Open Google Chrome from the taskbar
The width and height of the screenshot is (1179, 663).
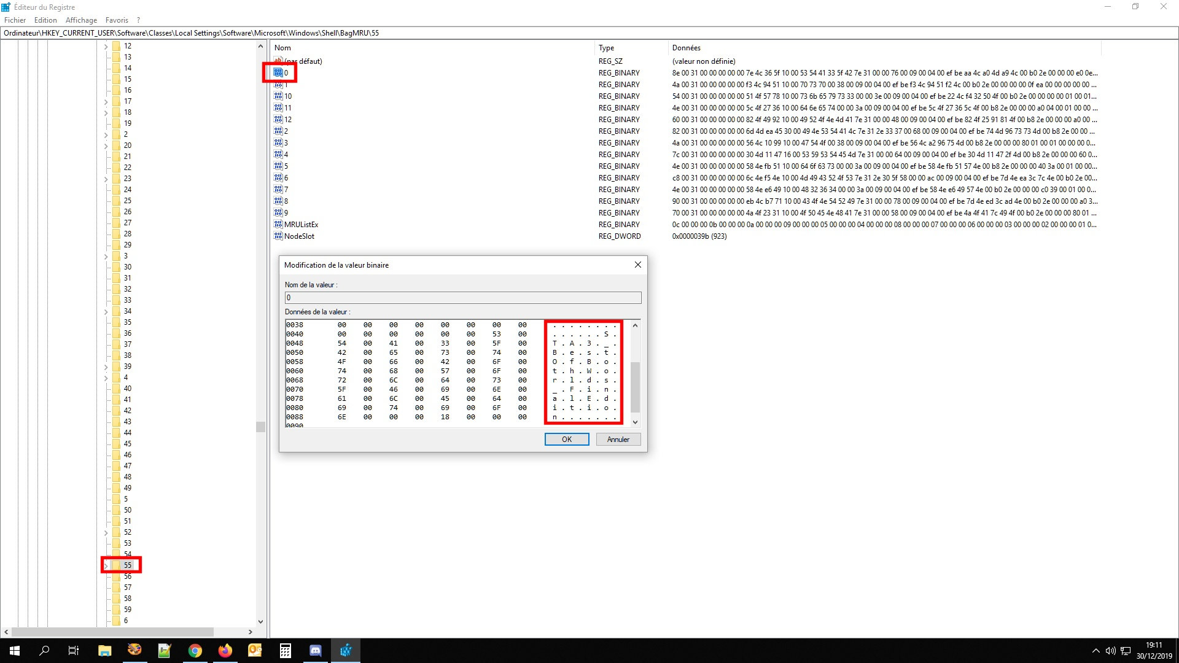coord(195,651)
